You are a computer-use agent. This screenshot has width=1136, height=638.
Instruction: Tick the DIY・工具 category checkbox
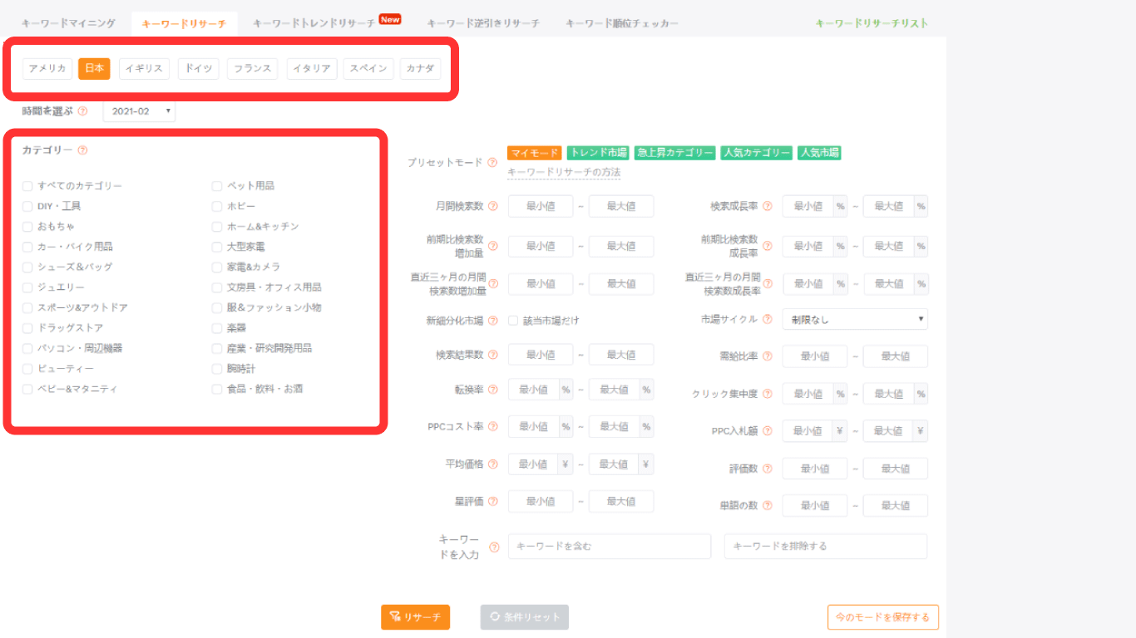click(x=27, y=206)
